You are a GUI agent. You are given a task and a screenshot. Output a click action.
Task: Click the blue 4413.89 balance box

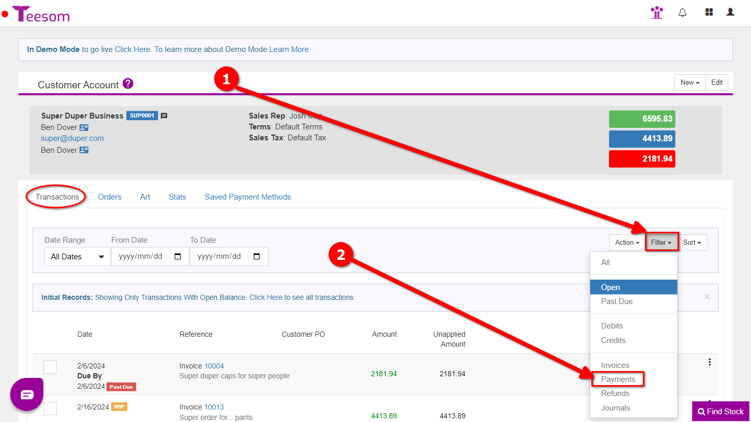(642, 139)
